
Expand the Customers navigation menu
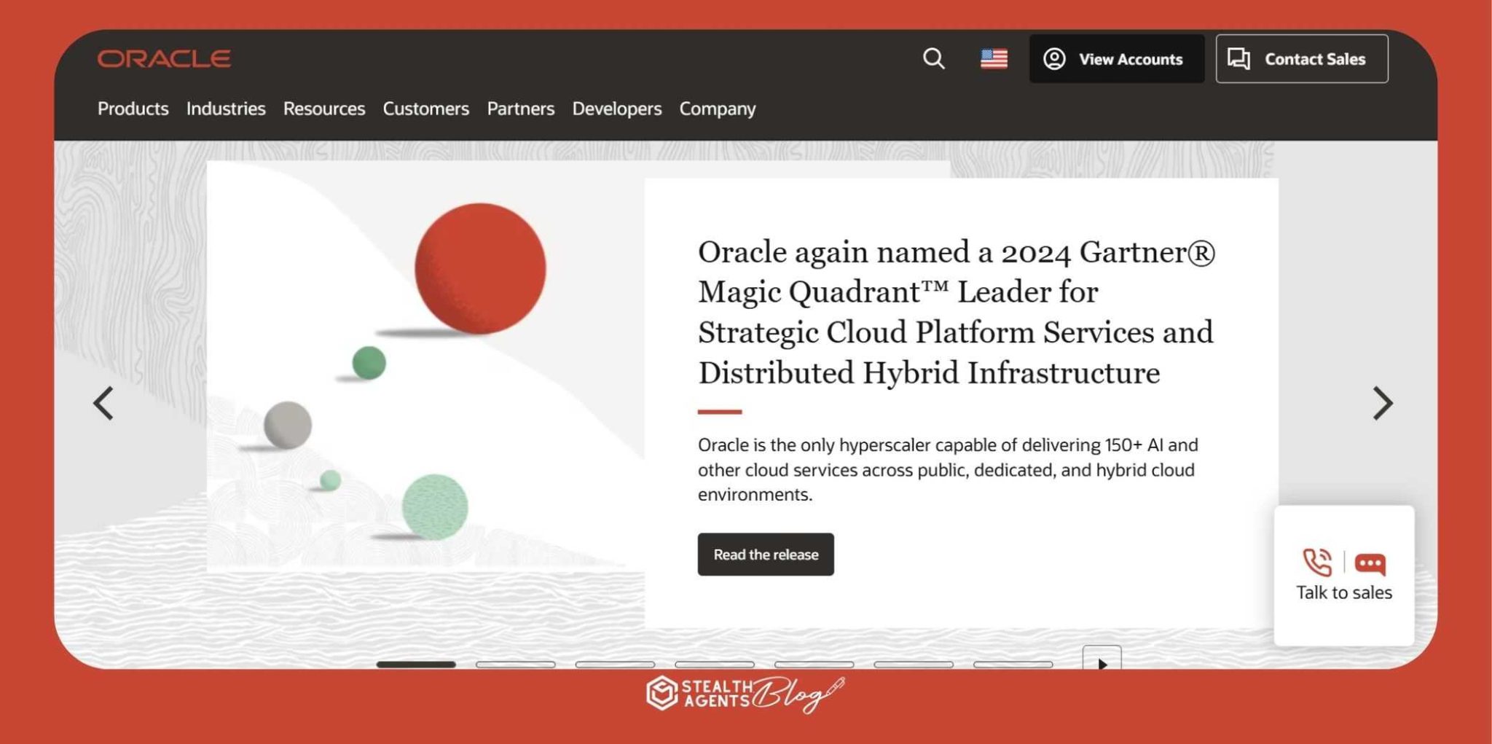pyautogui.click(x=425, y=109)
